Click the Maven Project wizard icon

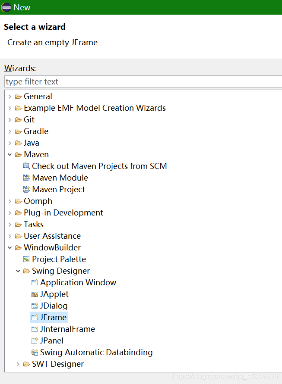26,190
